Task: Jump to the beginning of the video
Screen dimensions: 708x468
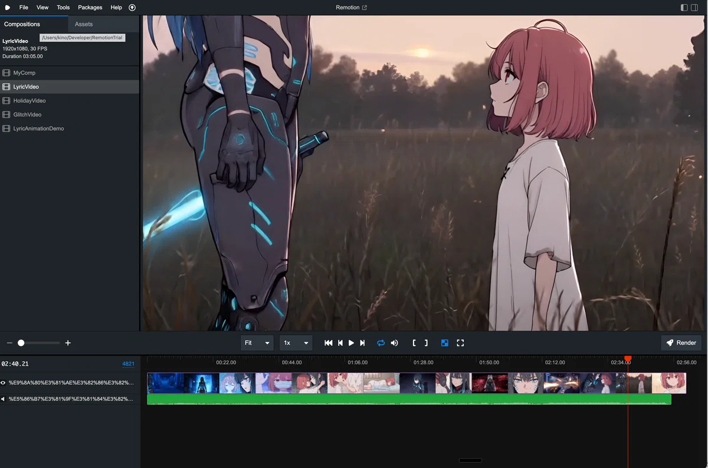Action: [x=329, y=343]
